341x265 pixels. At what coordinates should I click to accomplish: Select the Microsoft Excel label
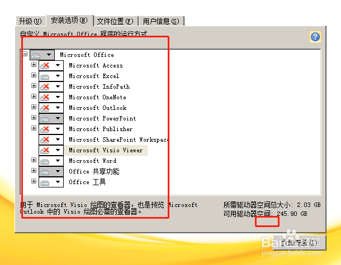click(x=94, y=76)
